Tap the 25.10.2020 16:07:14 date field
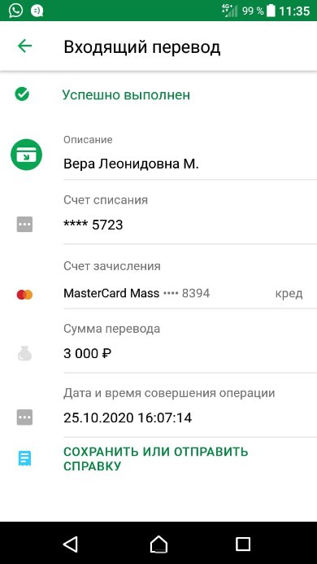This screenshot has width=317, height=564. [128, 418]
